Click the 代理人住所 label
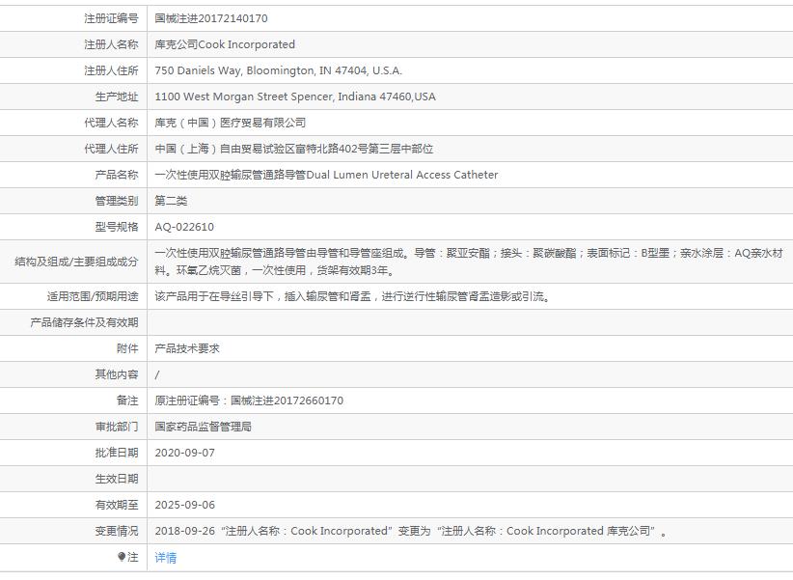Image resolution: width=793 pixels, height=580 pixels. (x=111, y=149)
